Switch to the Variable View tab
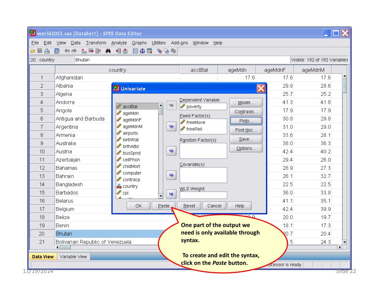The image size is (379, 284). point(73,257)
